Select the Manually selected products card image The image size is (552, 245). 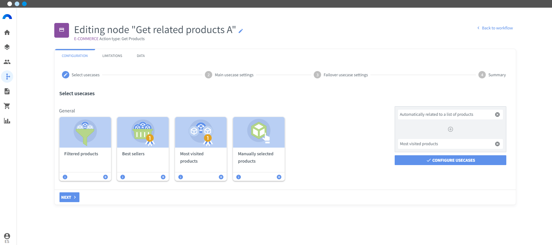(x=259, y=132)
